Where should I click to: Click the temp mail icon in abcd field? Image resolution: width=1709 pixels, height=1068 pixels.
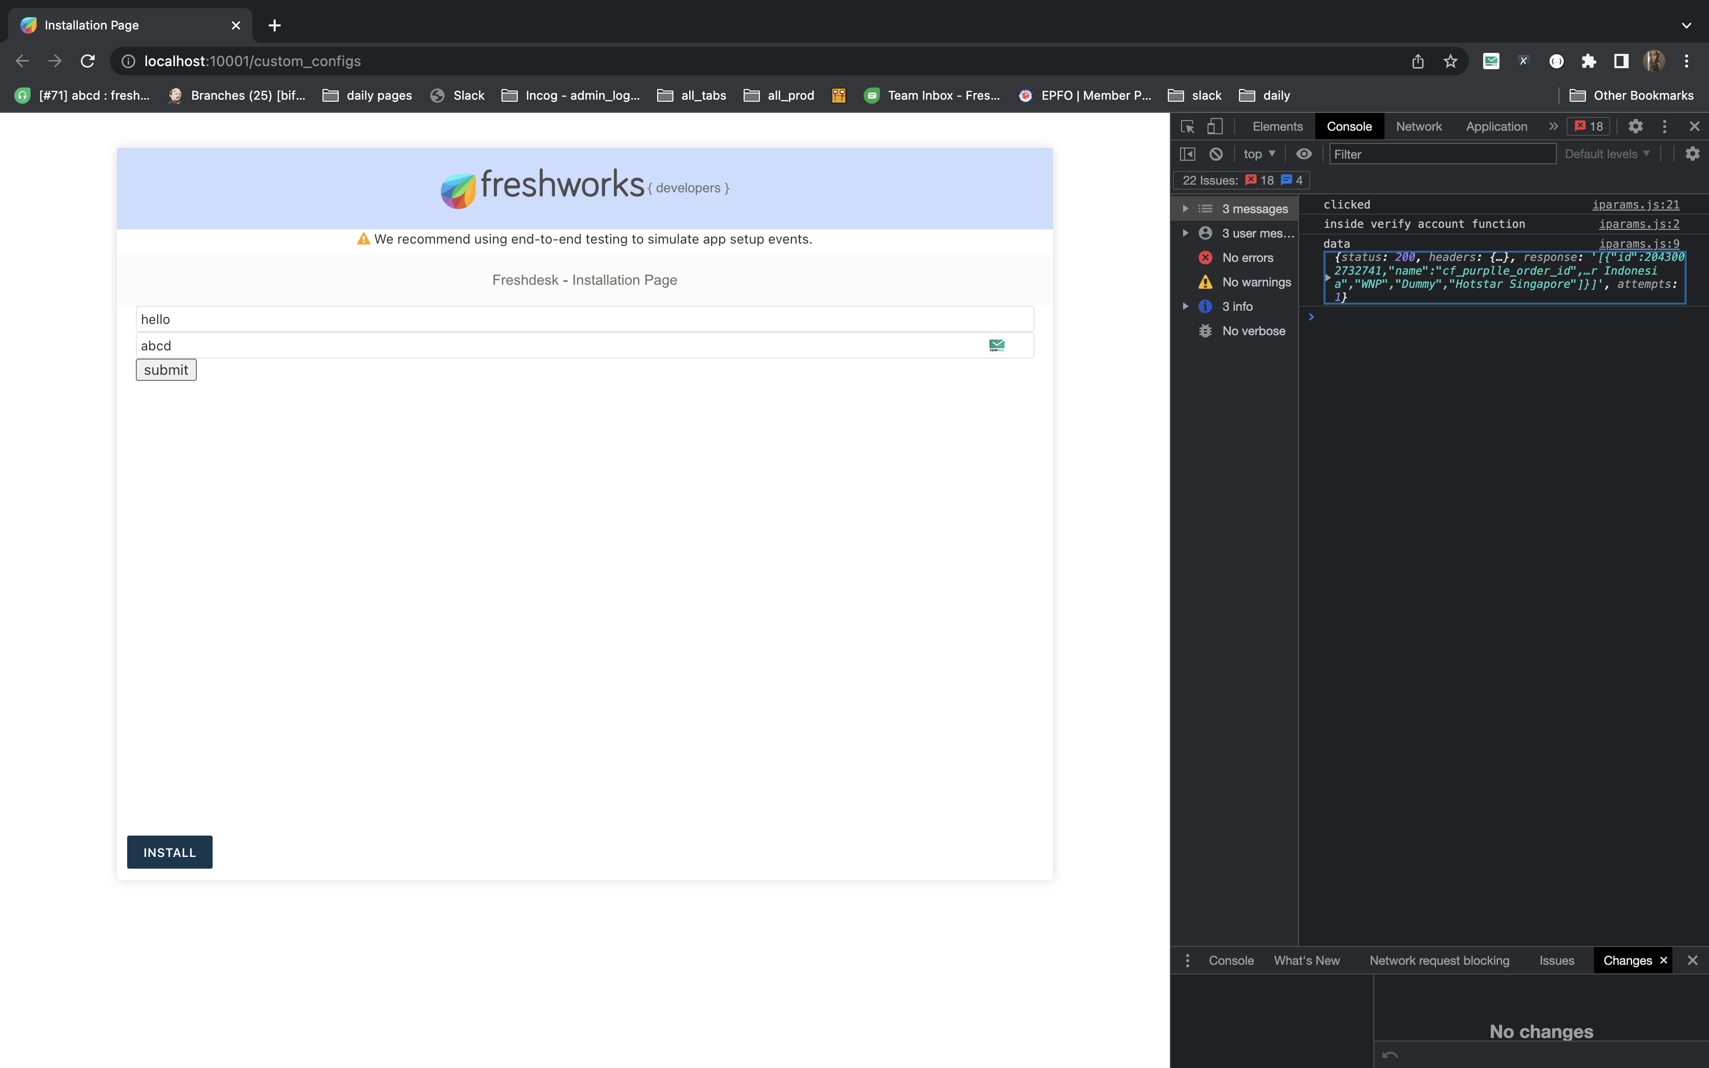996,345
